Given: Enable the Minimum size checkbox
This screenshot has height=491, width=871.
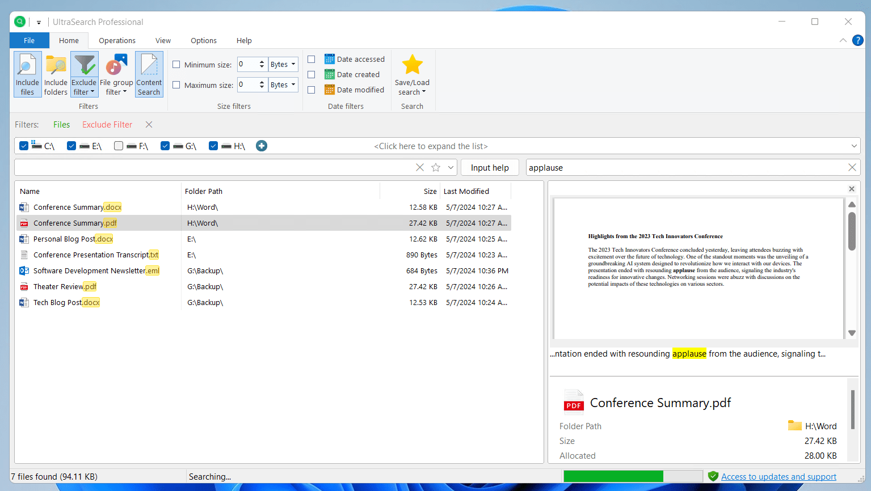Looking at the screenshot, I should click(176, 65).
